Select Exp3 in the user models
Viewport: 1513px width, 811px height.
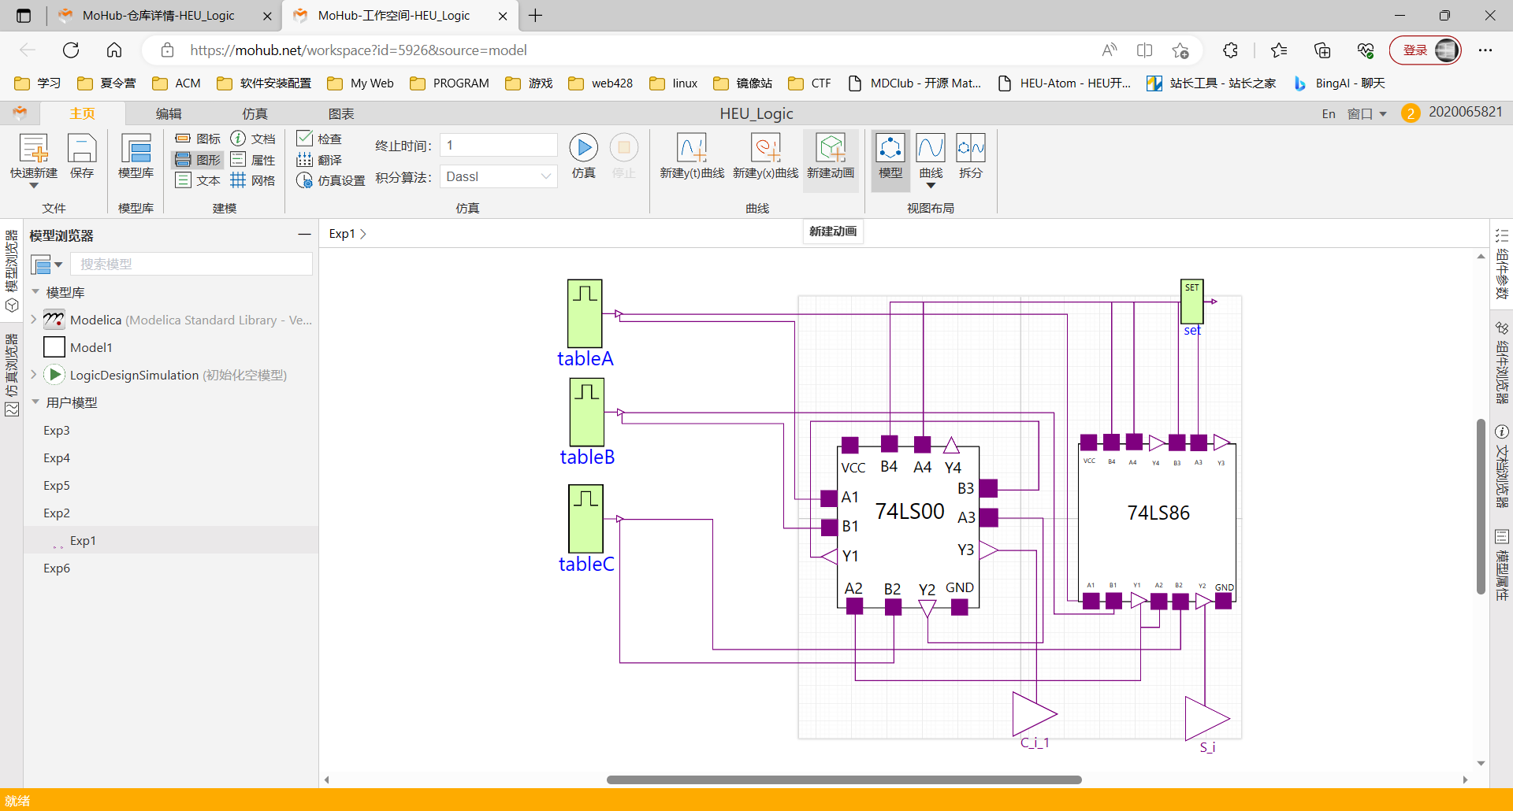coord(57,430)
